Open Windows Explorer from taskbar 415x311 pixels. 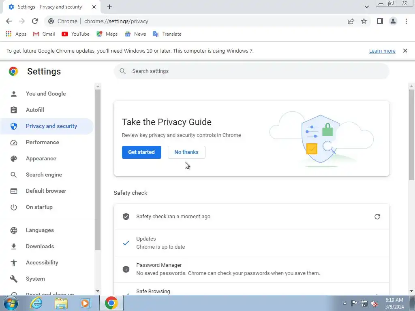click(61, 303)
